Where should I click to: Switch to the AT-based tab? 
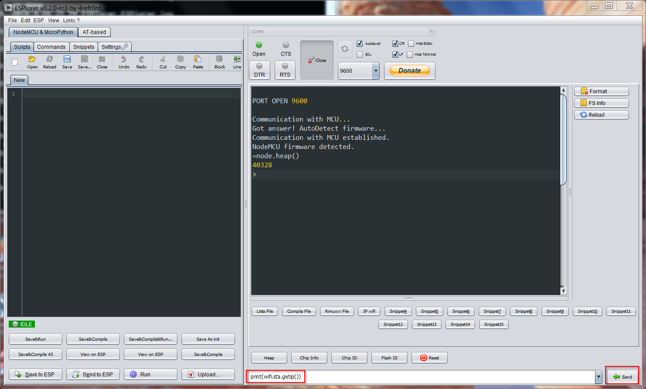click(94, 32)
